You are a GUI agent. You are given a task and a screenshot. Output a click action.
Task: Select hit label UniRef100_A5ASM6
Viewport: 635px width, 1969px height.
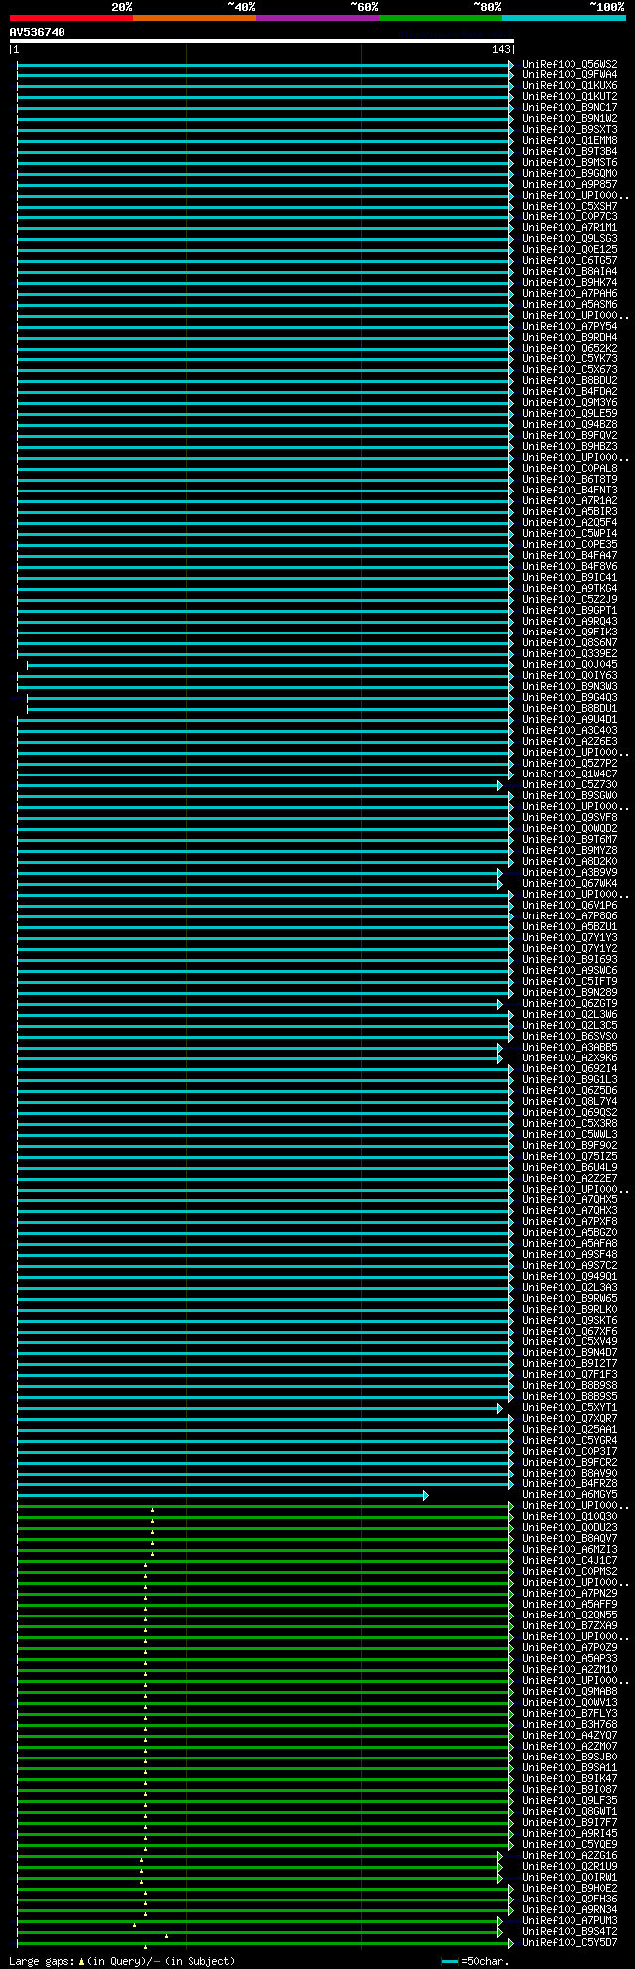click(x=570, y=305)
